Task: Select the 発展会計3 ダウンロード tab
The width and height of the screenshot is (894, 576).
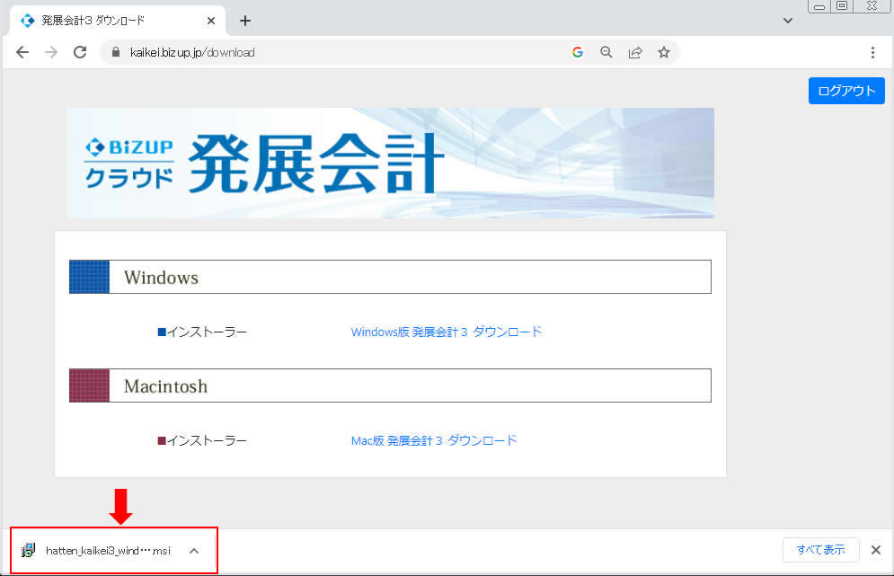Action: click(x=118, y=21)
